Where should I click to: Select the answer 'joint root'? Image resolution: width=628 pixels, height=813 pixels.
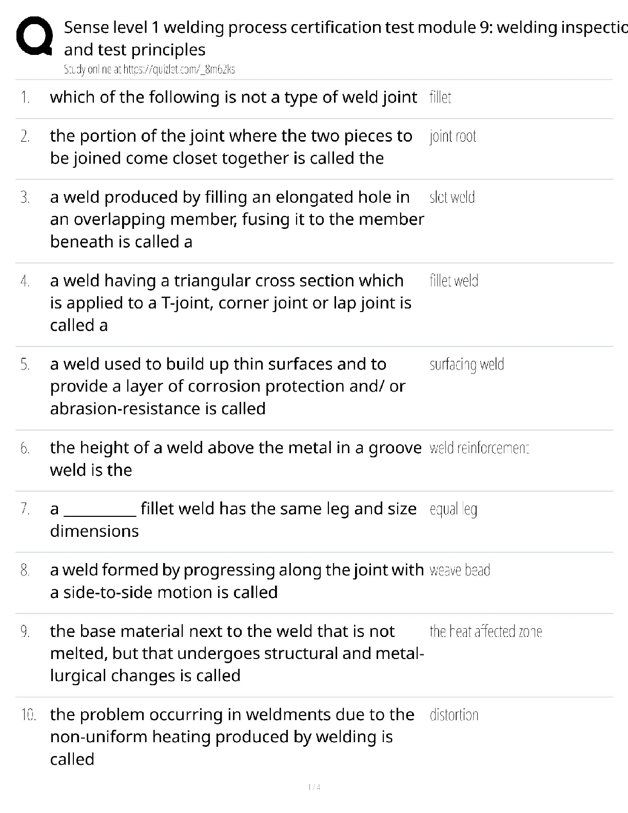click(453, 136)
